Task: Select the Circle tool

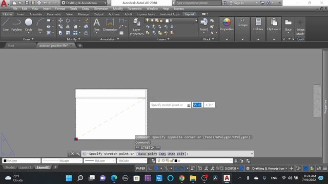Action: tap(29, 25)
